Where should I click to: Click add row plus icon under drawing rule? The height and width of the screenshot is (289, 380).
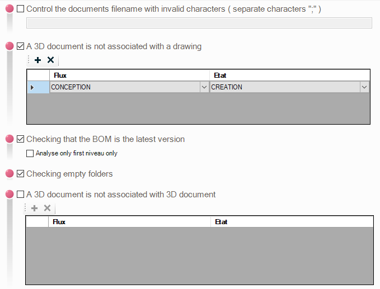click(38, 60)
